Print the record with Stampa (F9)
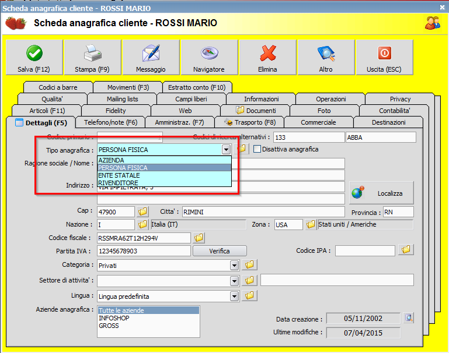 click(92, 58)
